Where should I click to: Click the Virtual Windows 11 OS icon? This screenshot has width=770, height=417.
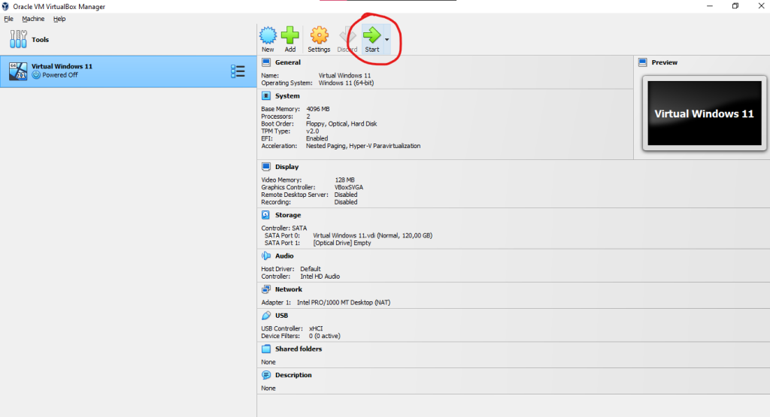[x=18, y=71]
